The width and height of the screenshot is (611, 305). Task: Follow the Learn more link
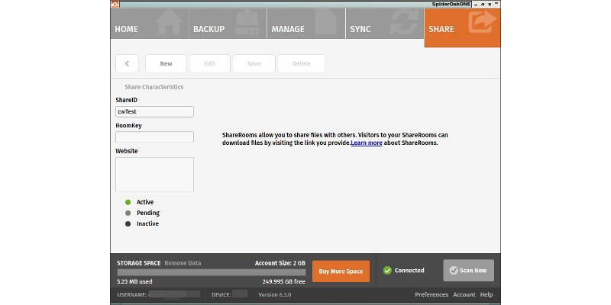(367, 143)
